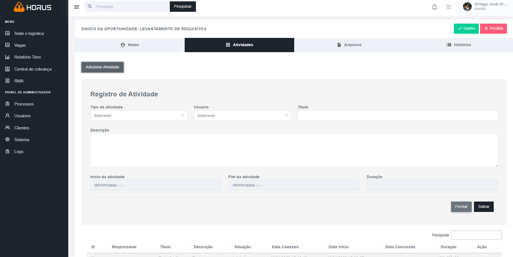Click the Fechar button
The image size is (513, 257).
pos(461,207)
